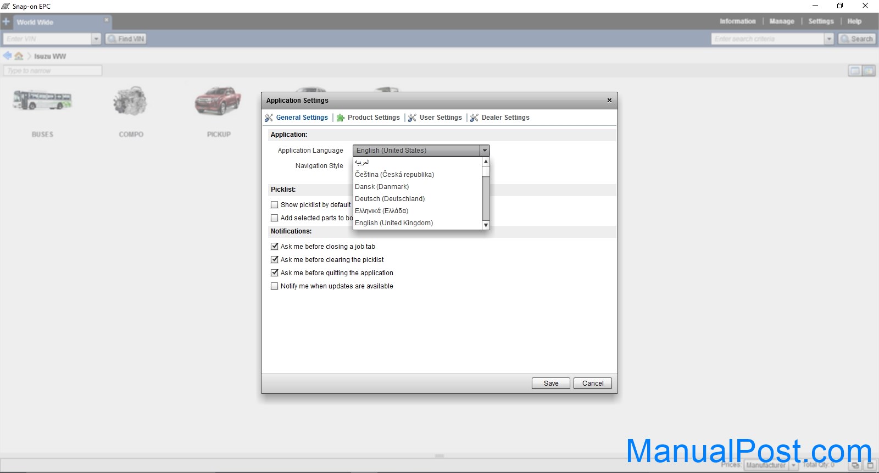
Task: Go to home via house icon
Action: [19, 56]
